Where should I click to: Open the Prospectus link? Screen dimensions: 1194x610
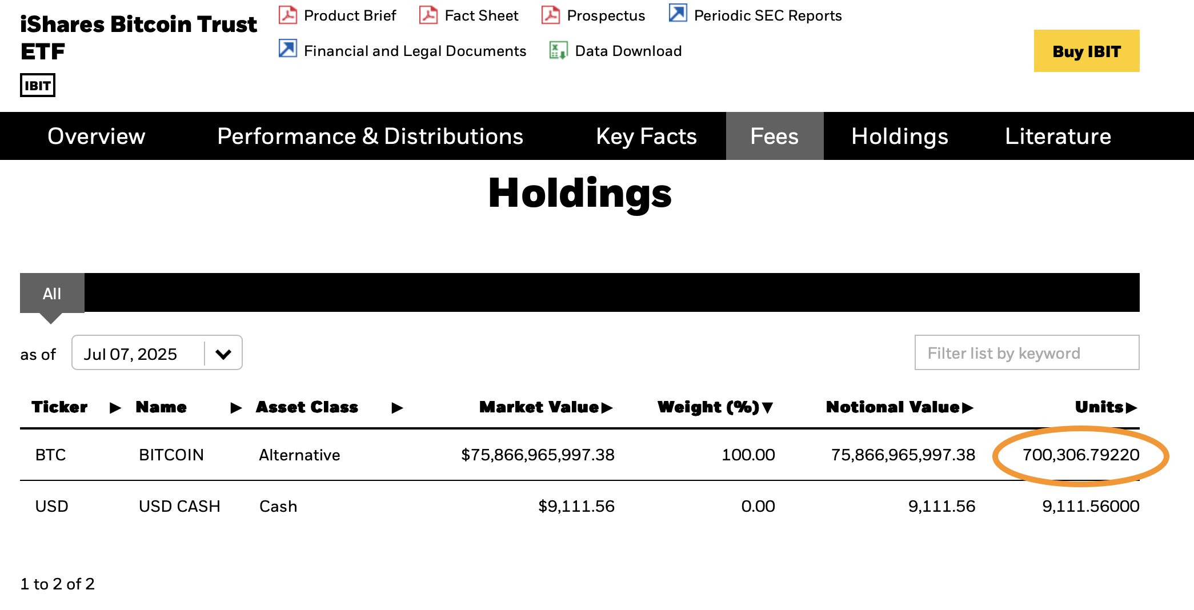pos(606,15)
